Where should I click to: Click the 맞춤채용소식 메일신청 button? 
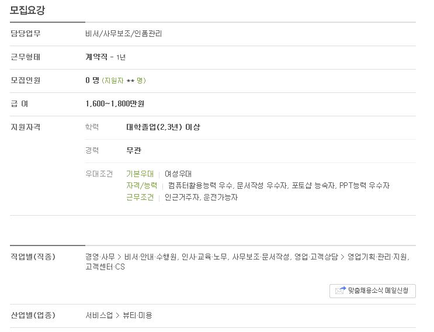tap(372, 290)
